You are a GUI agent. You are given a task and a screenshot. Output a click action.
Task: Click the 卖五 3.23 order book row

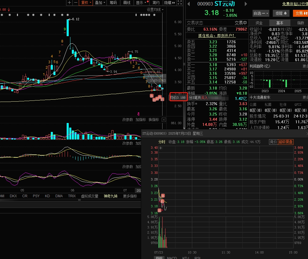[x=217, y=42]
